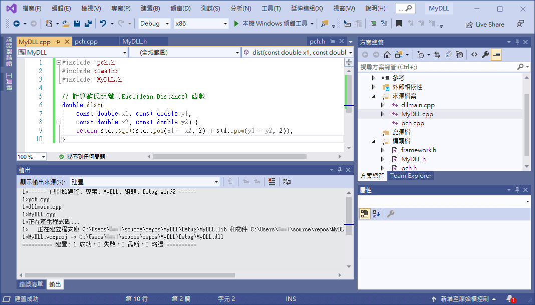Screen dimensions: 535x305
Task: Open the 工具(T) tools menu
Action: (271, 9)
